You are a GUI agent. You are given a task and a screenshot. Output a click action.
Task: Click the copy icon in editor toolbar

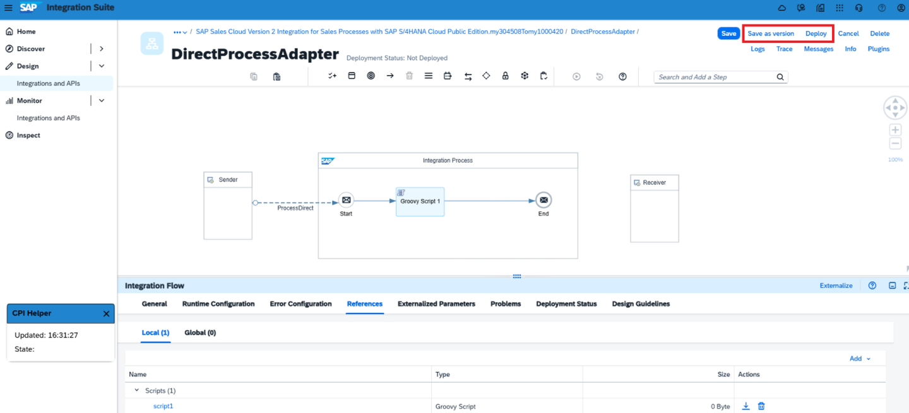point(254,76)
